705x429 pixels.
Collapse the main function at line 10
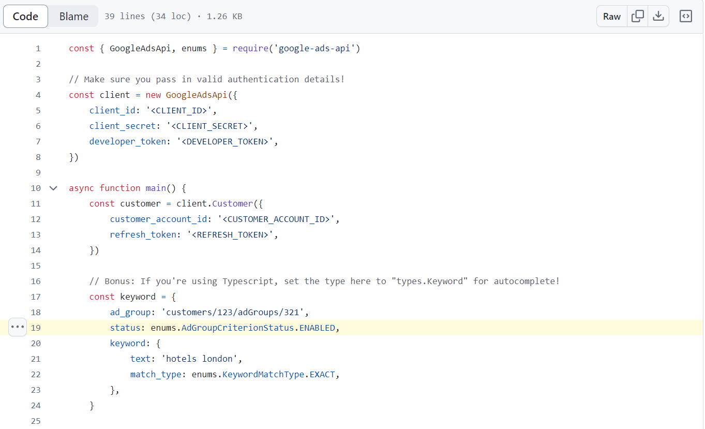pyautogui.click(x=53, y=188)
